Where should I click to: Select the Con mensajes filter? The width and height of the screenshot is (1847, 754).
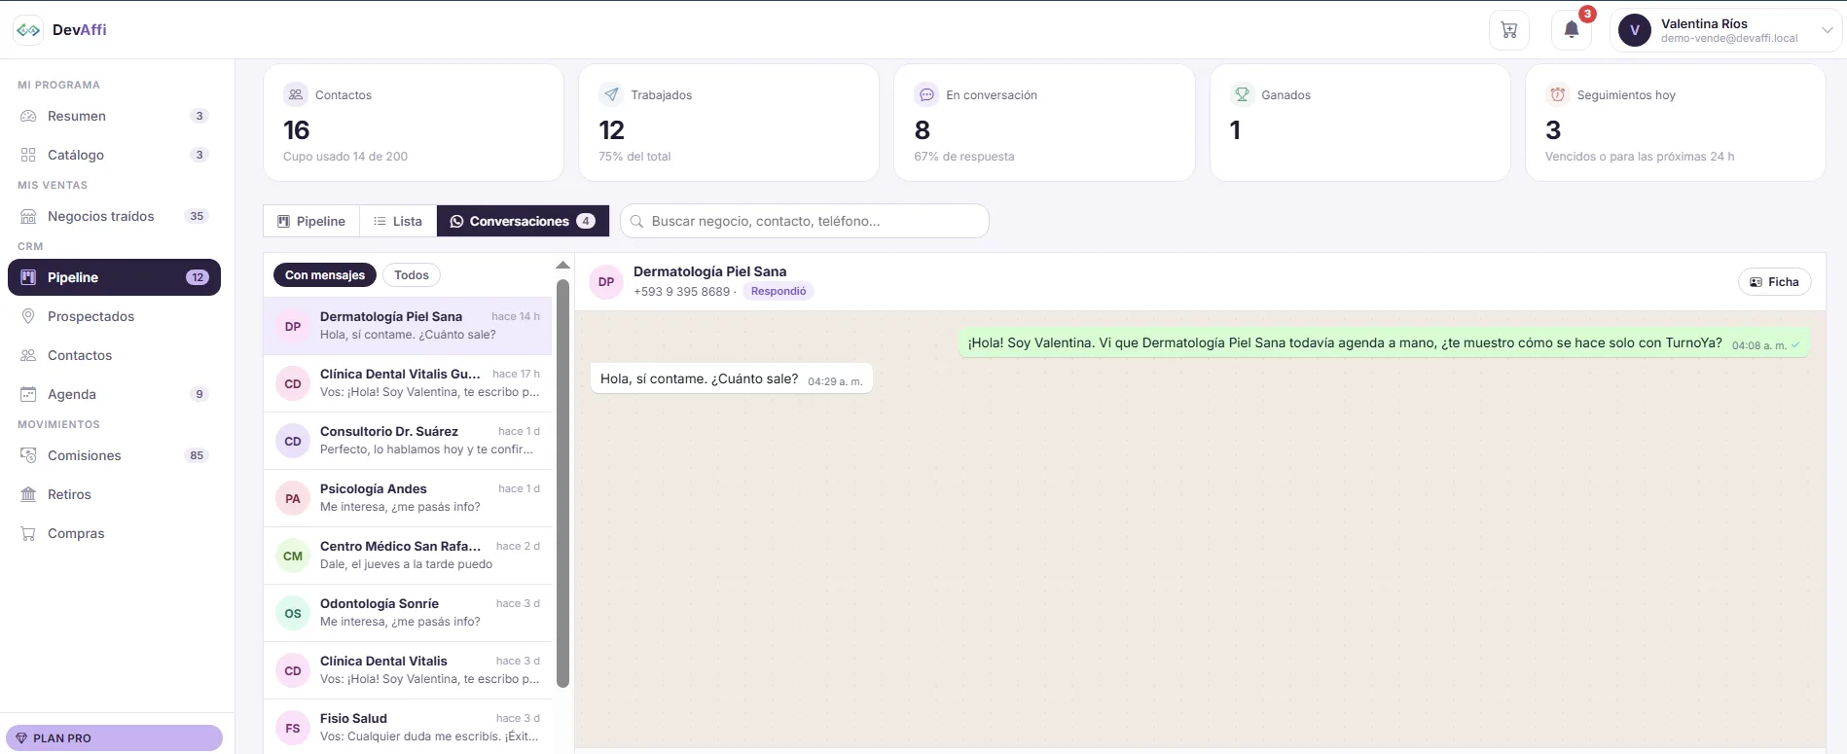325,275
